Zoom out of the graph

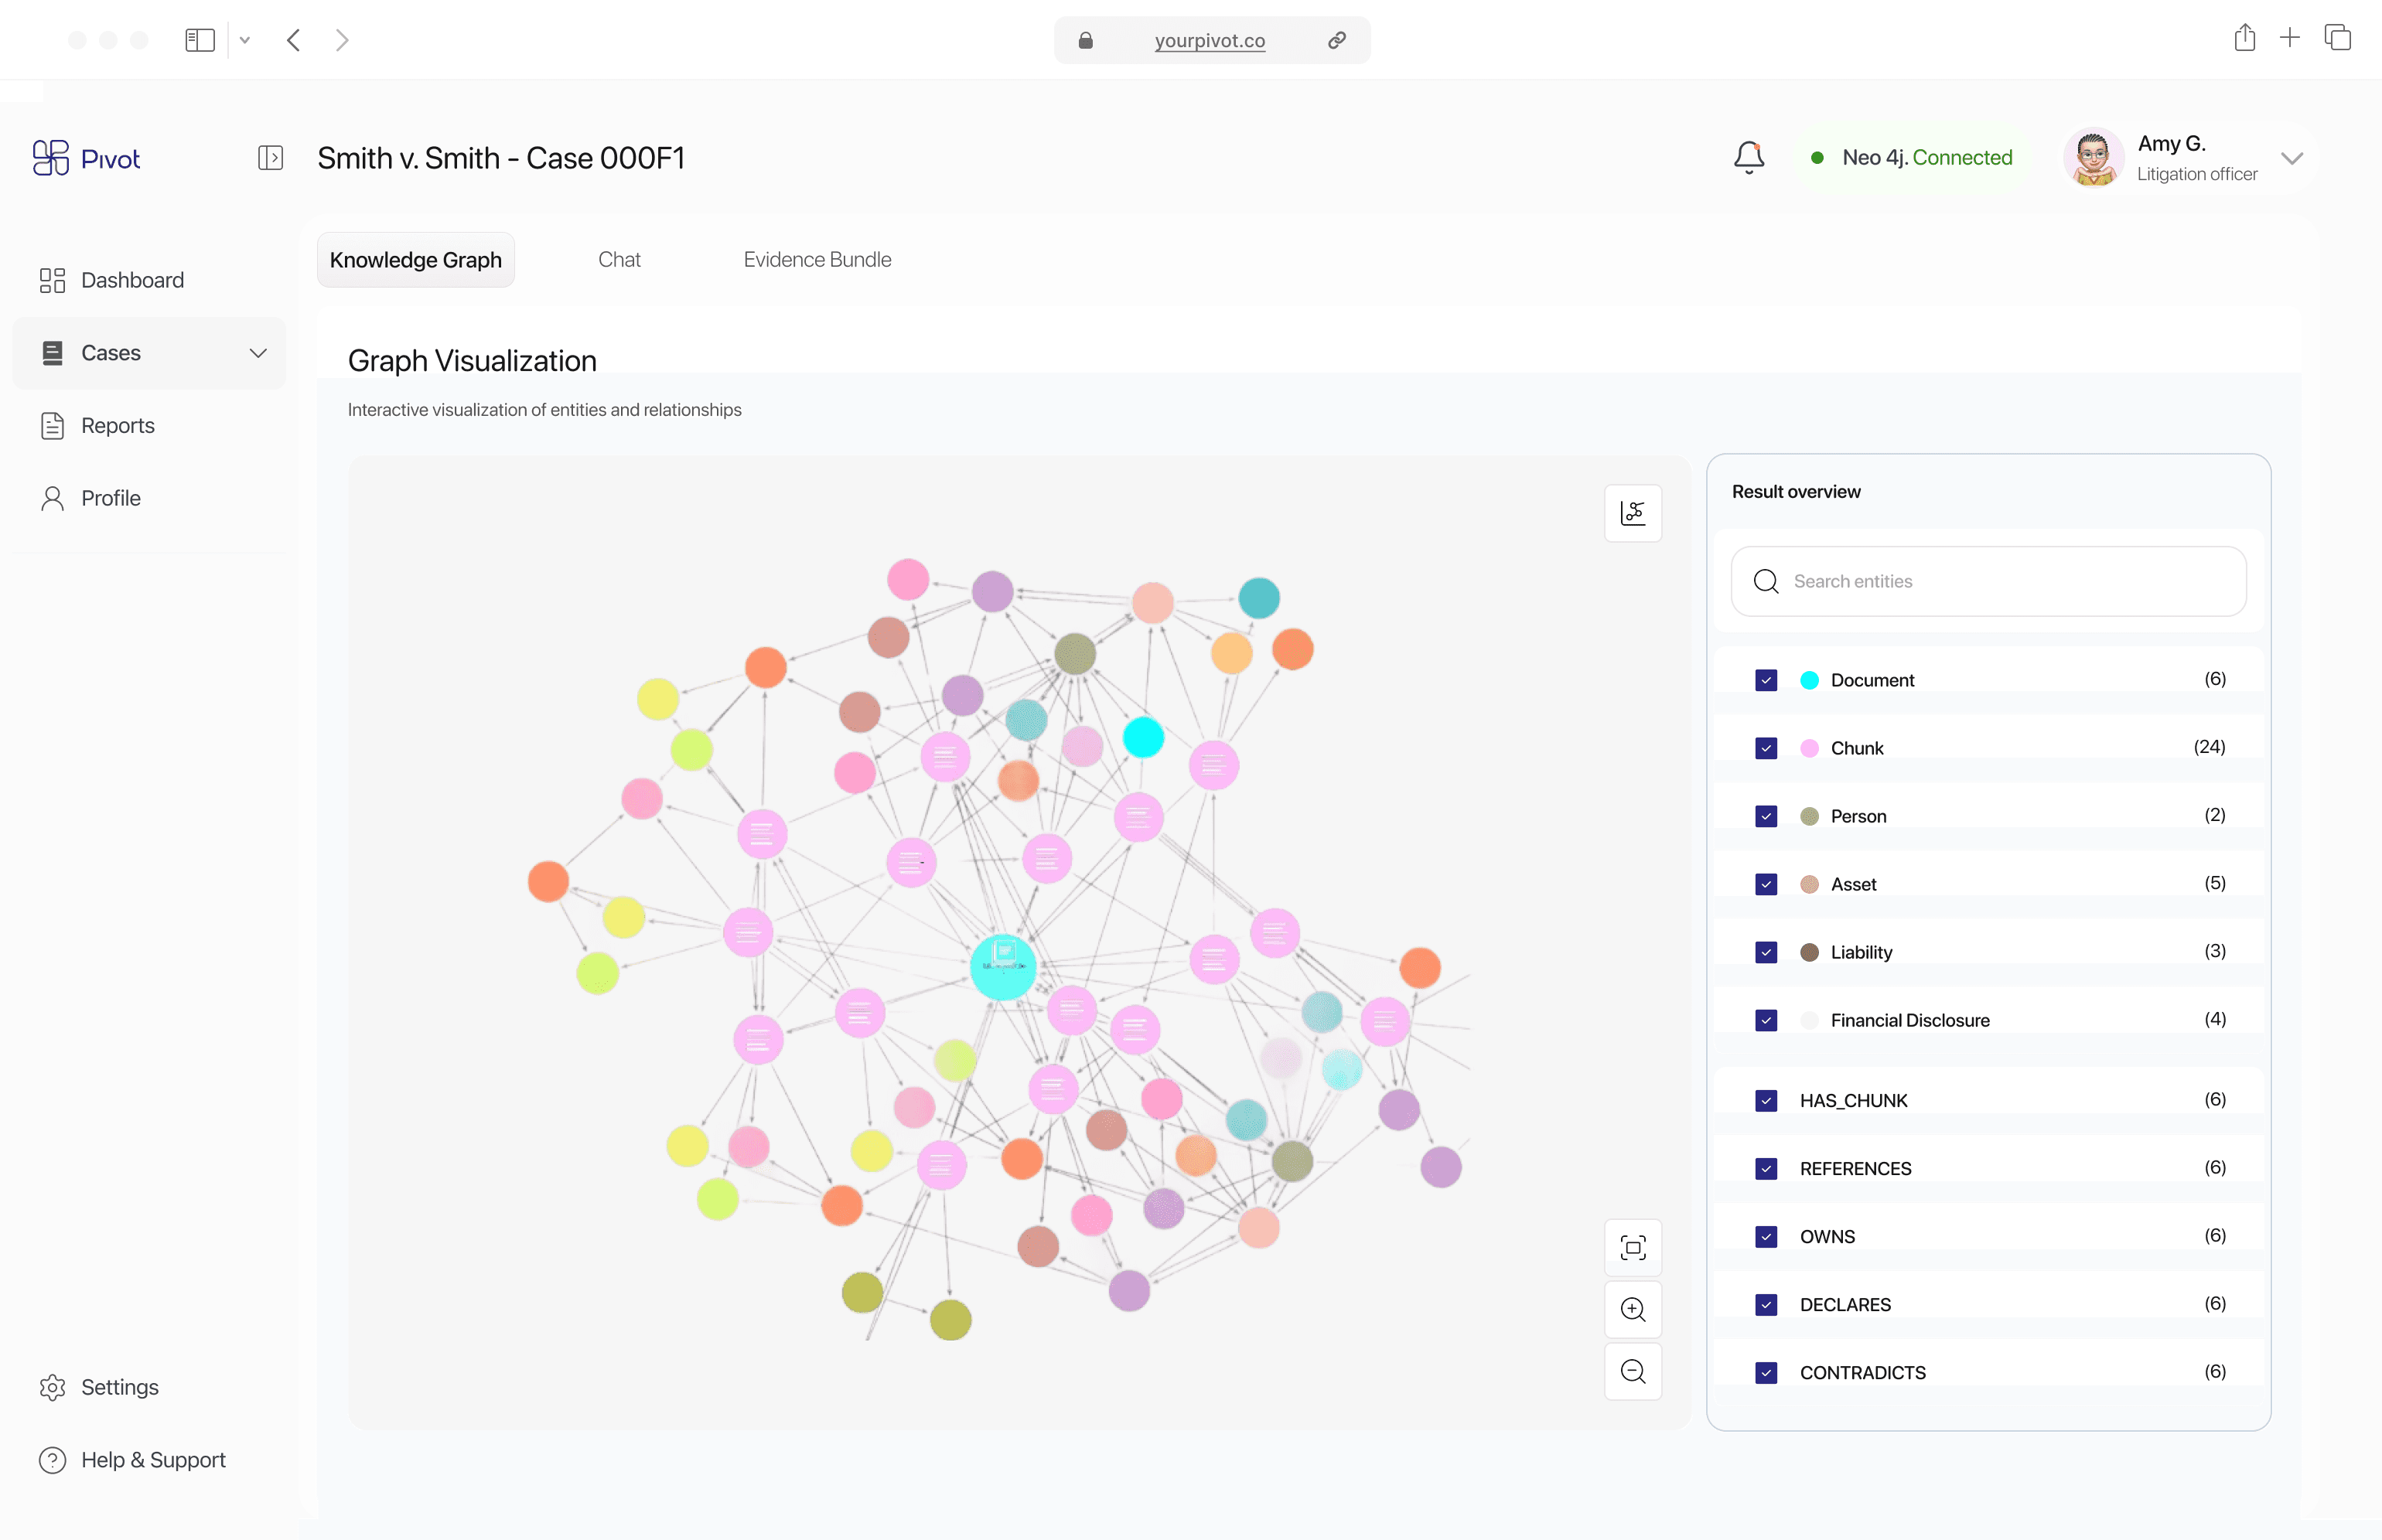point(1633,1371)
